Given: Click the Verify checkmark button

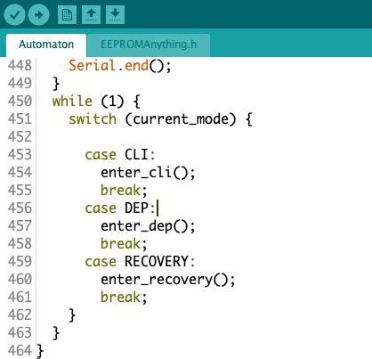Looking at the screenshot, I should (14, 14).
